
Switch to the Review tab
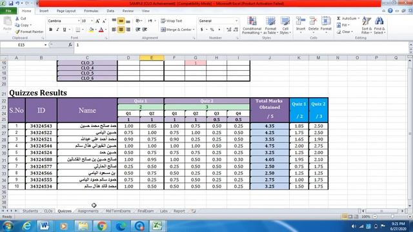tap(128, 11)
